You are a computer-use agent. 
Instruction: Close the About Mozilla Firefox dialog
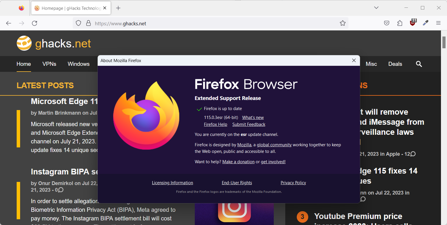click(354, 60)
